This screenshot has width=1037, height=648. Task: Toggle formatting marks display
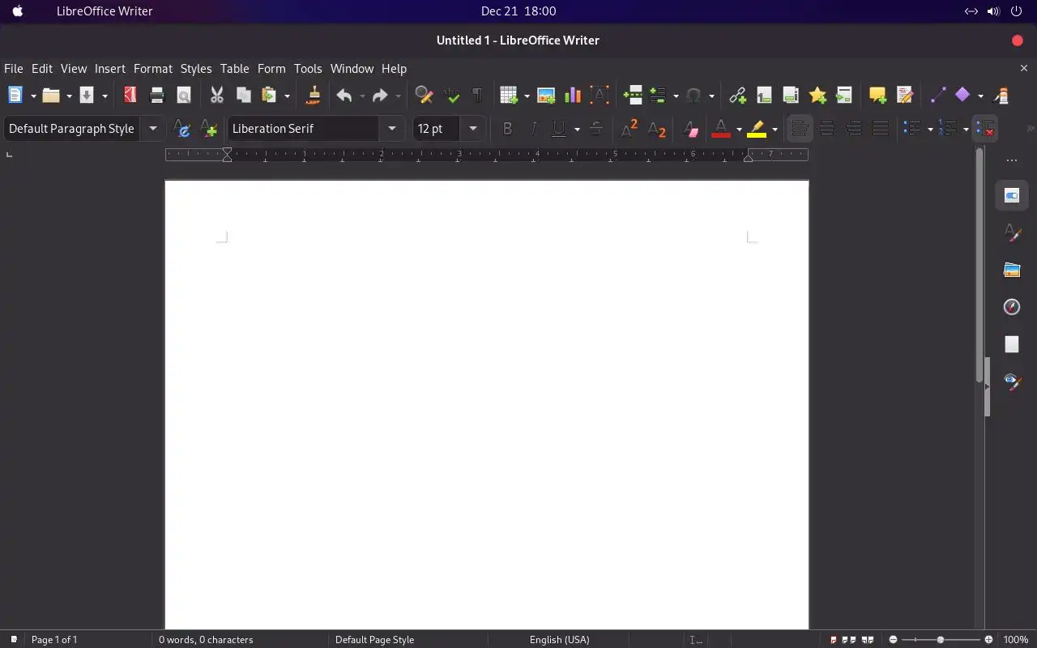(477, 96)
